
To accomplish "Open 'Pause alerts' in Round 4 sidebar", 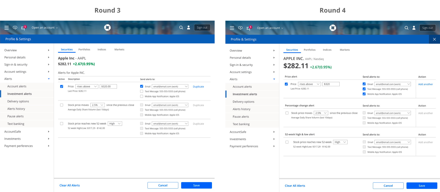I will coord(241,117).
